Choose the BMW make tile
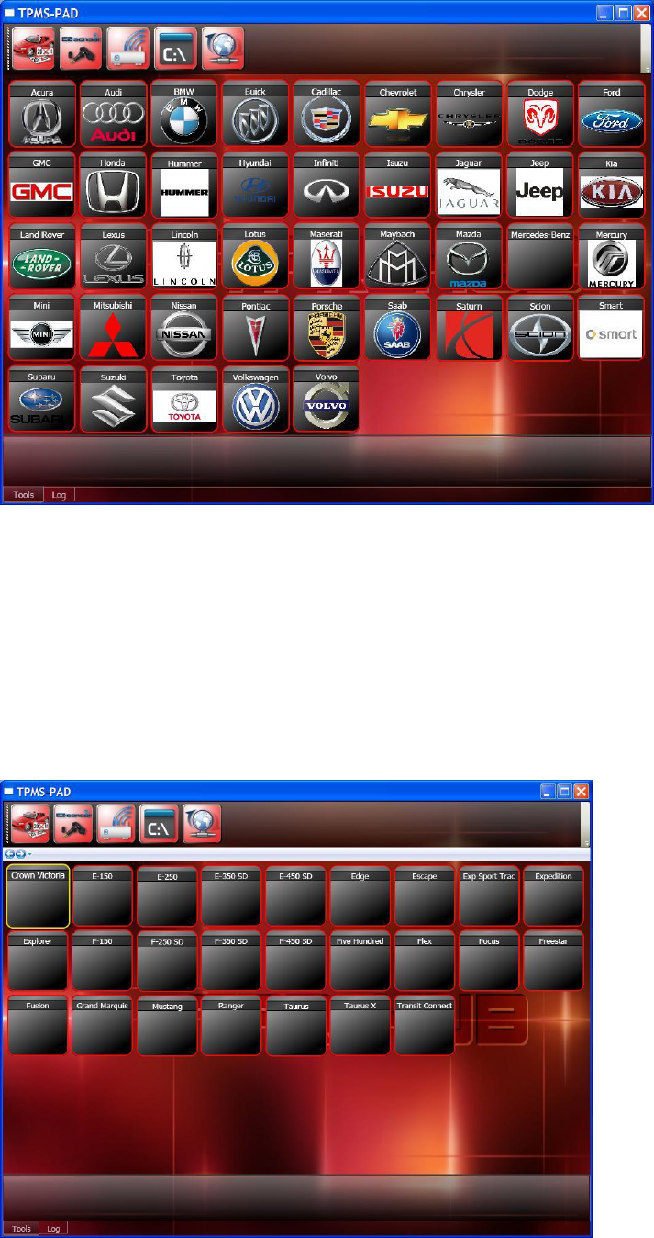This screenshot has width=654, height=1238. pyautogui.click(x=184, y=115)
